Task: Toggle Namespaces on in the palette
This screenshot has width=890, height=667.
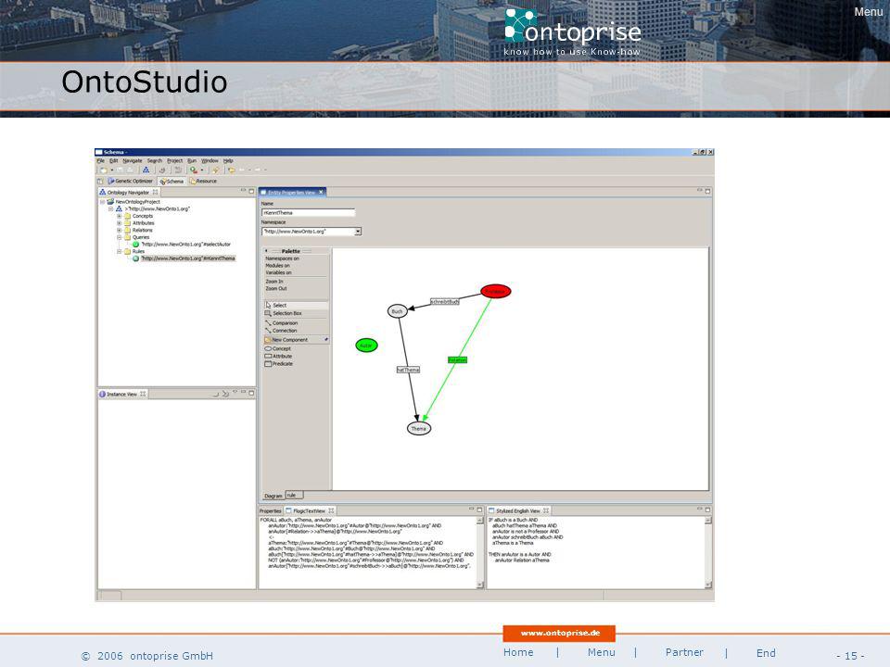Action: 282,258
